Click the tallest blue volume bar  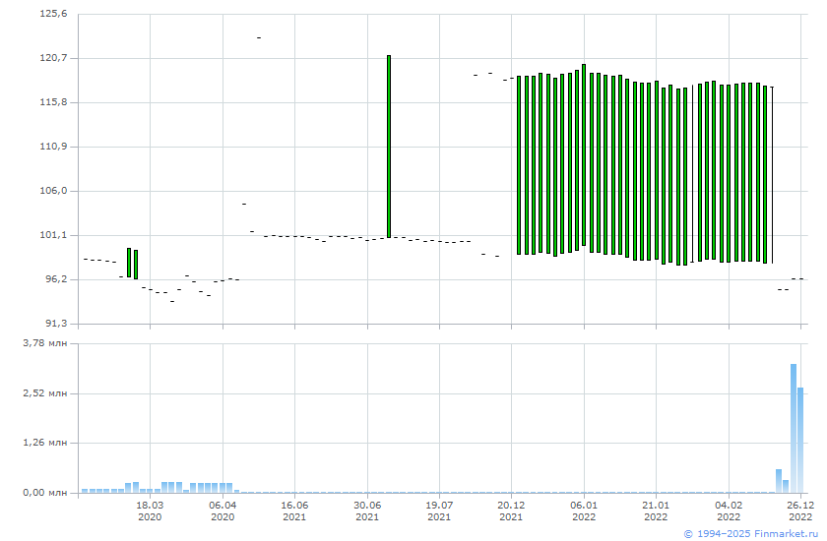794,428
